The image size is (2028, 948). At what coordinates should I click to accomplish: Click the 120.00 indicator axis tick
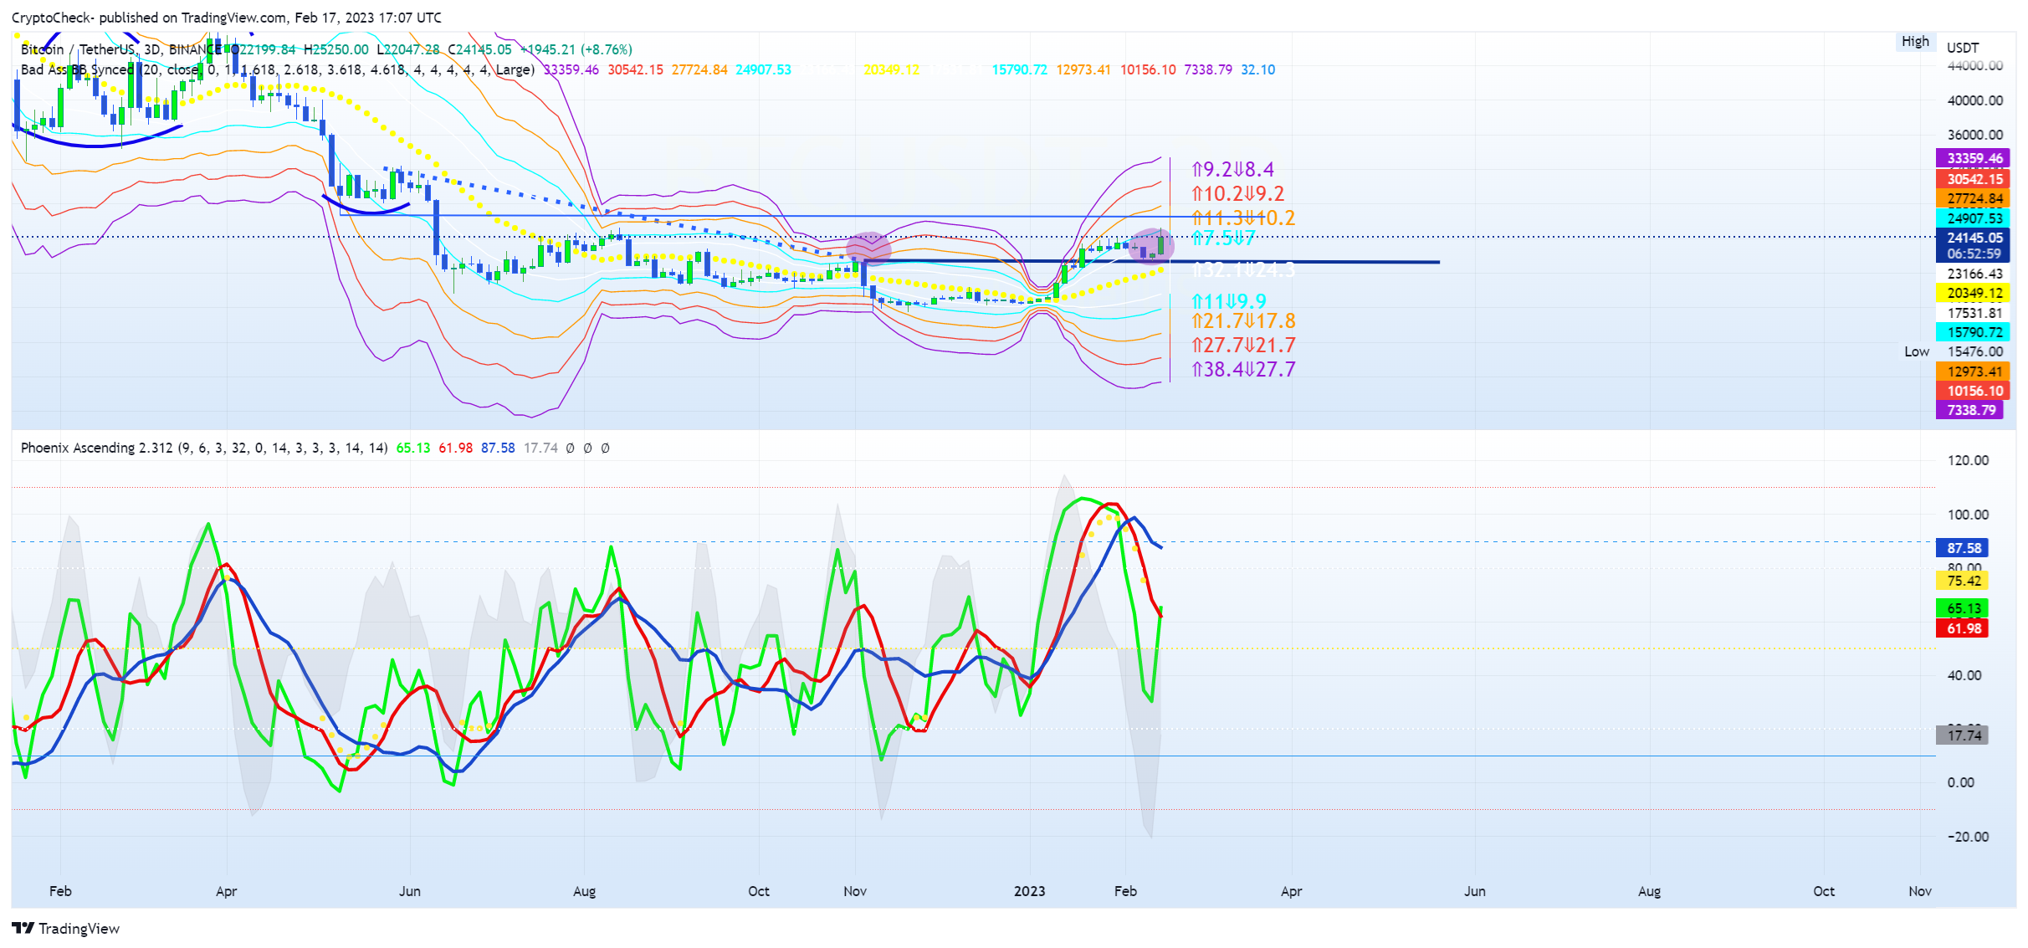coord(1968,460)
